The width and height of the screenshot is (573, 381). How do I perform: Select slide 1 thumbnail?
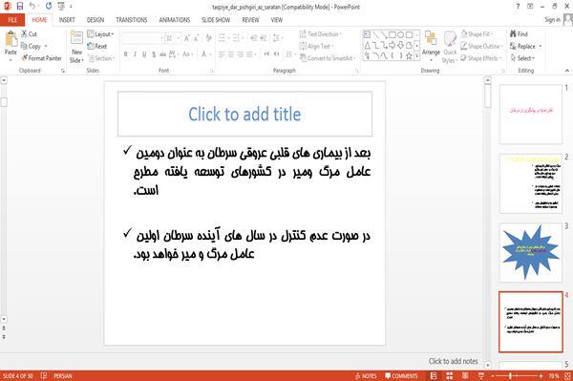(531, 115)
